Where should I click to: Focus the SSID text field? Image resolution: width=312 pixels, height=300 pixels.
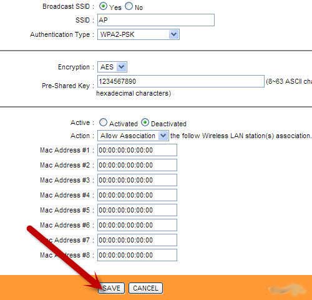click(156, 20)
